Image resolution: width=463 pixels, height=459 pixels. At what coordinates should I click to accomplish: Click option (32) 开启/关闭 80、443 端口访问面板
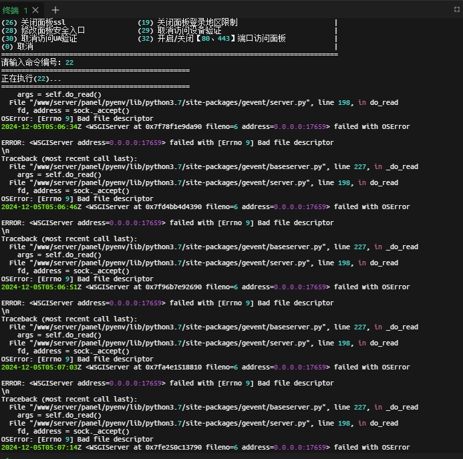(212, 38)
